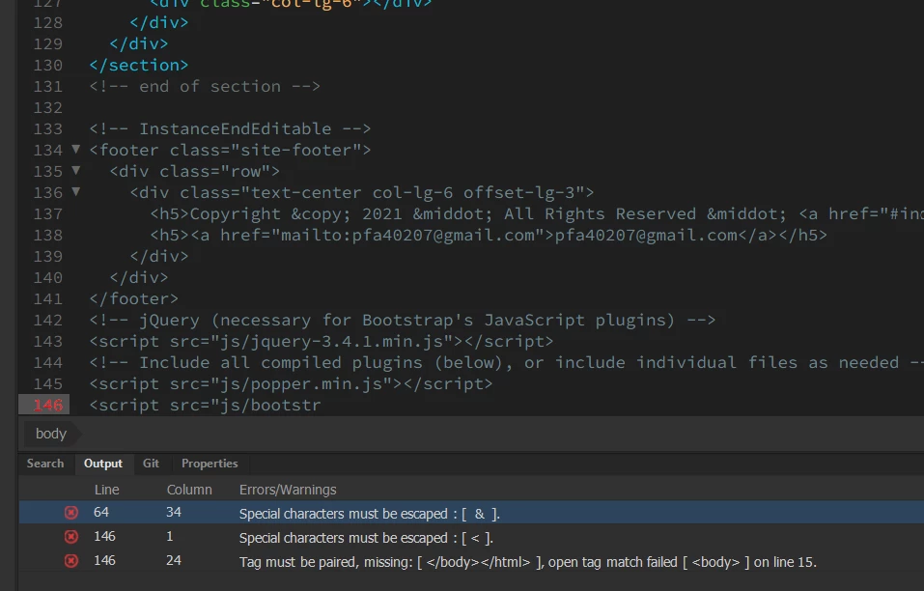Click the column value 24 in the error table

point(173,561)
